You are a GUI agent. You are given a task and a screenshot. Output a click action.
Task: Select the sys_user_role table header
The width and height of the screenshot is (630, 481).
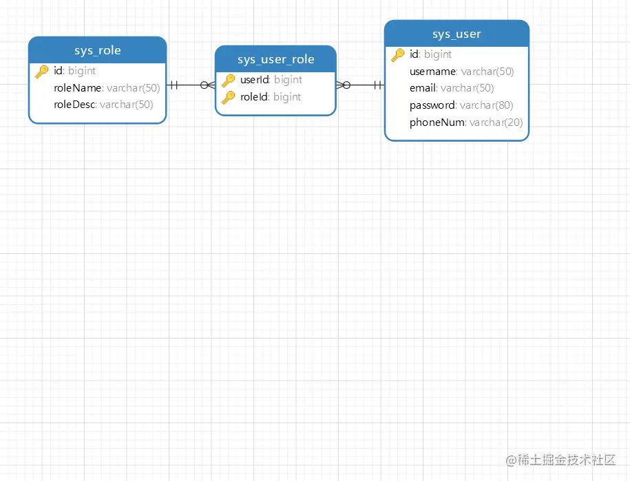(275, 59)
